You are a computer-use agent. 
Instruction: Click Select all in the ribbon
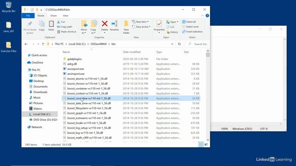tap(189, 22)
